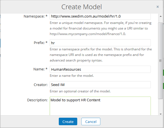Click the 'Enter a name for the model' hint
This screenshot has width=164, height=128.
coord(72,76)
